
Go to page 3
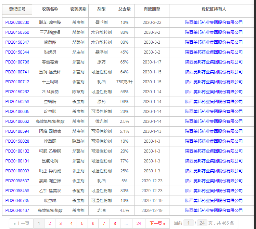pos(61,224)
